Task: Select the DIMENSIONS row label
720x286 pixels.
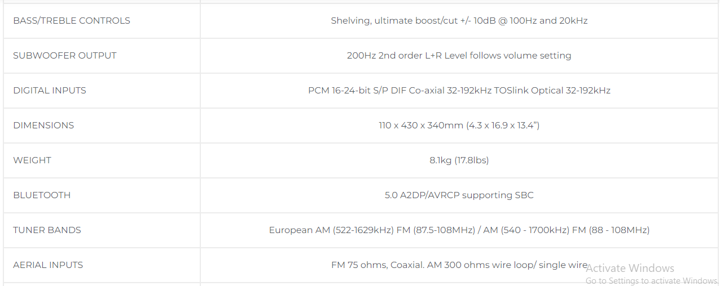Action: coord(43,126)
